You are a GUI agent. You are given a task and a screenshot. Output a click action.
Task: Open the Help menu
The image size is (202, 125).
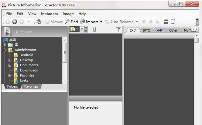[82, 14]
